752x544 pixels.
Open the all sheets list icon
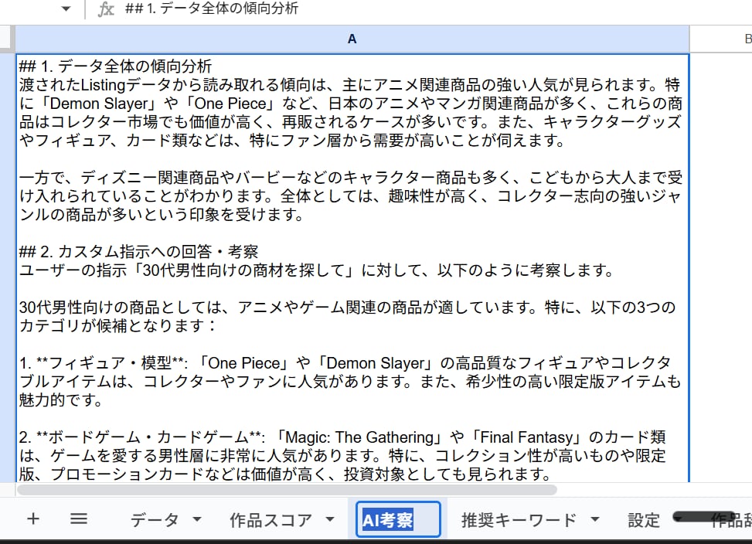coord(79,519)
